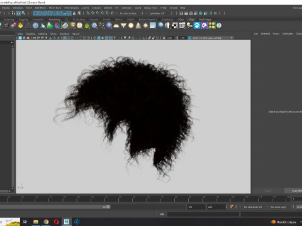Click the padlock icon in status line
The image size is (302, 226).
(74, 13)
